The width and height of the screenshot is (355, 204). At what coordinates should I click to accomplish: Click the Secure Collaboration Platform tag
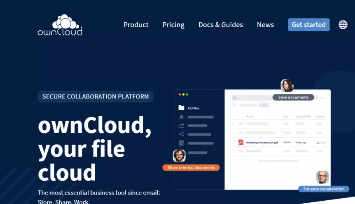tap(96, 96)
